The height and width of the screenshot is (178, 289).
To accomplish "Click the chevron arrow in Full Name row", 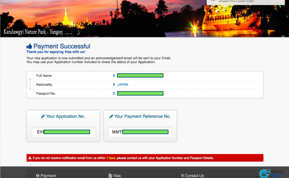I will [x=114, y=75].
